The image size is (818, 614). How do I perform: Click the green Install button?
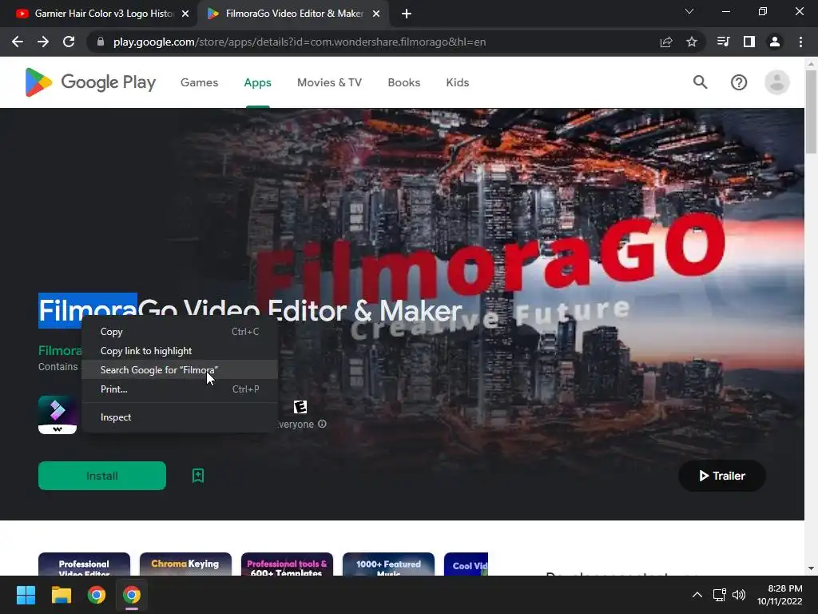[x=102, y=476]
